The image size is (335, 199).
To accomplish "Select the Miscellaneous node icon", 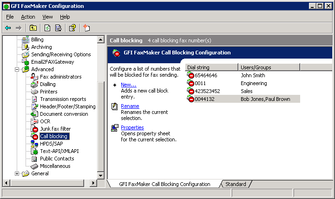I will click(34, 166).
